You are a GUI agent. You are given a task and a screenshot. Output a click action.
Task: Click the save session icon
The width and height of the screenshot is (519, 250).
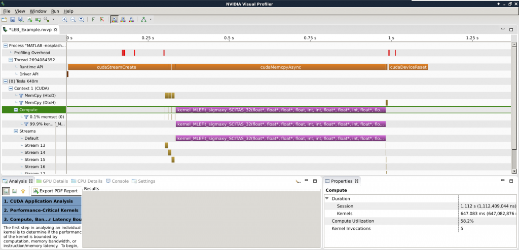(12, 19)
